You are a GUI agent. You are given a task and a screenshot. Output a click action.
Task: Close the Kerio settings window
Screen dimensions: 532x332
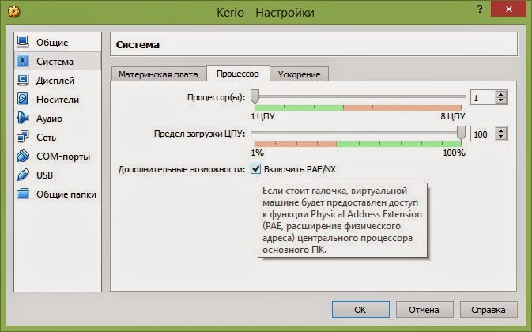click(508, 9)
